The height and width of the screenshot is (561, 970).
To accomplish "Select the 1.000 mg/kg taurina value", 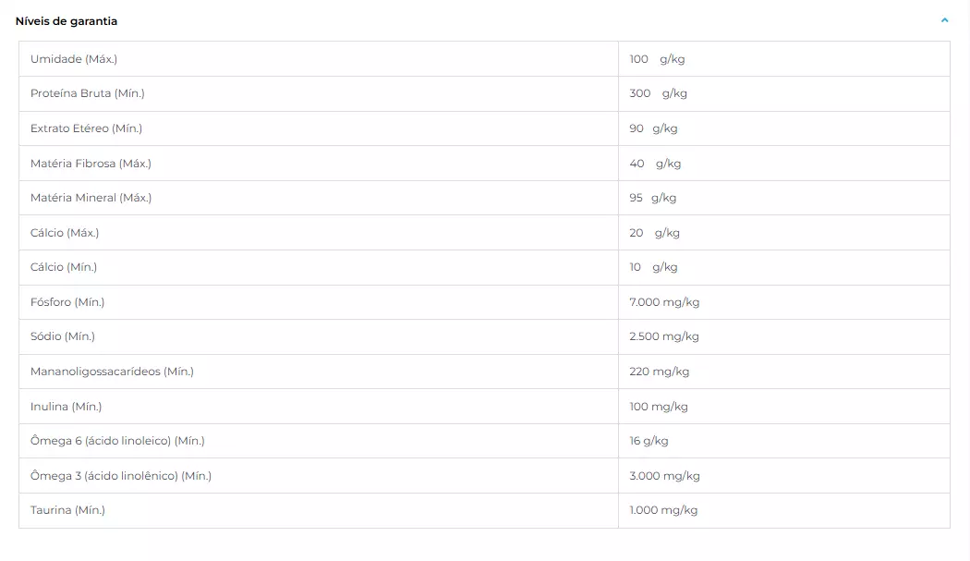I will pyautogui.click(x=663, y=510).
